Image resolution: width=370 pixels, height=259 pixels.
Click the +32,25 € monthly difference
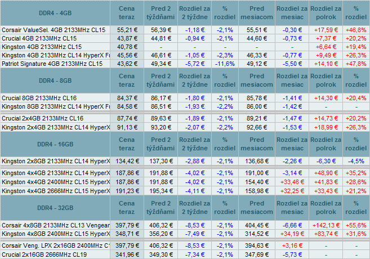coord(292,191)
